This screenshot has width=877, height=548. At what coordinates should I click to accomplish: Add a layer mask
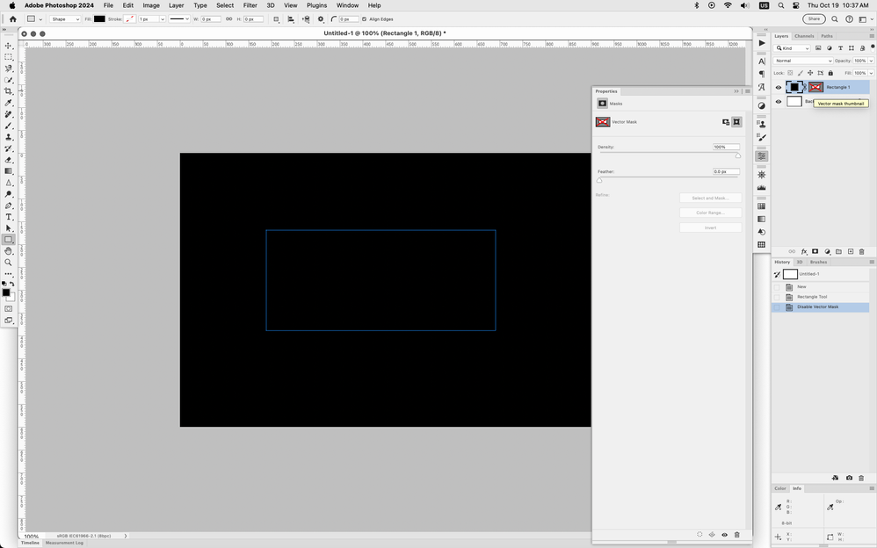point(815,252)
